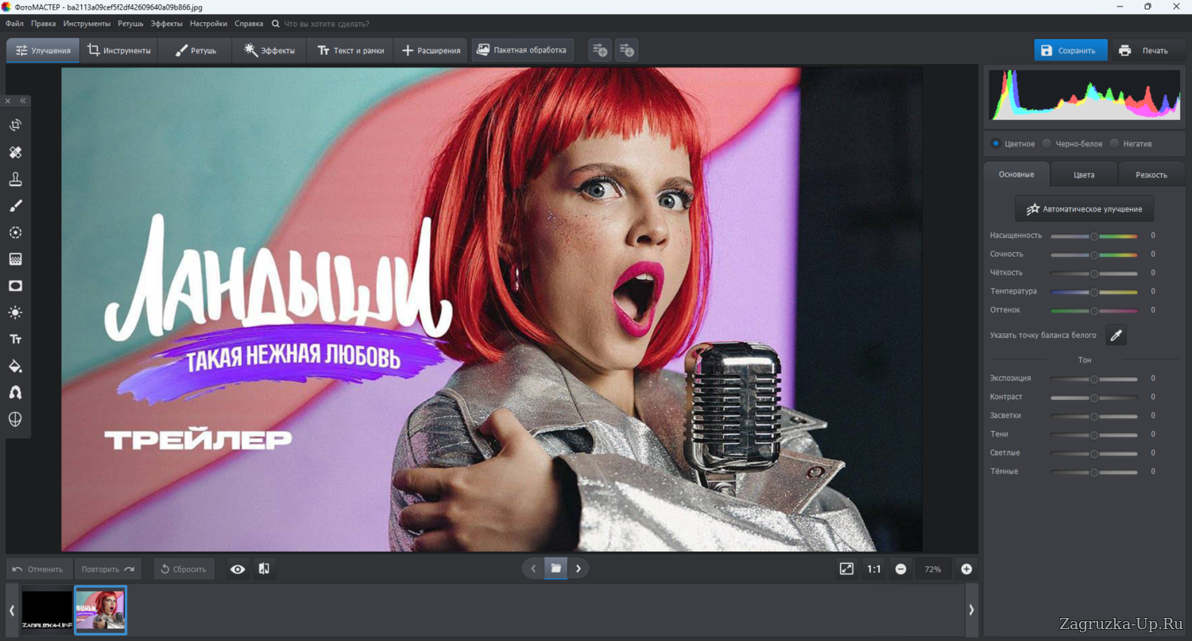Zoom in with the plus icon

point(966,569)
